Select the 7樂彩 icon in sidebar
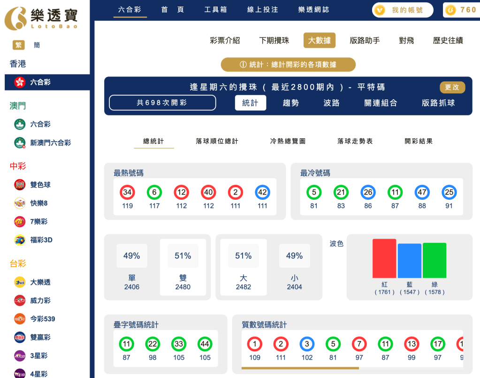480x378 pixels. pos(19,221)
